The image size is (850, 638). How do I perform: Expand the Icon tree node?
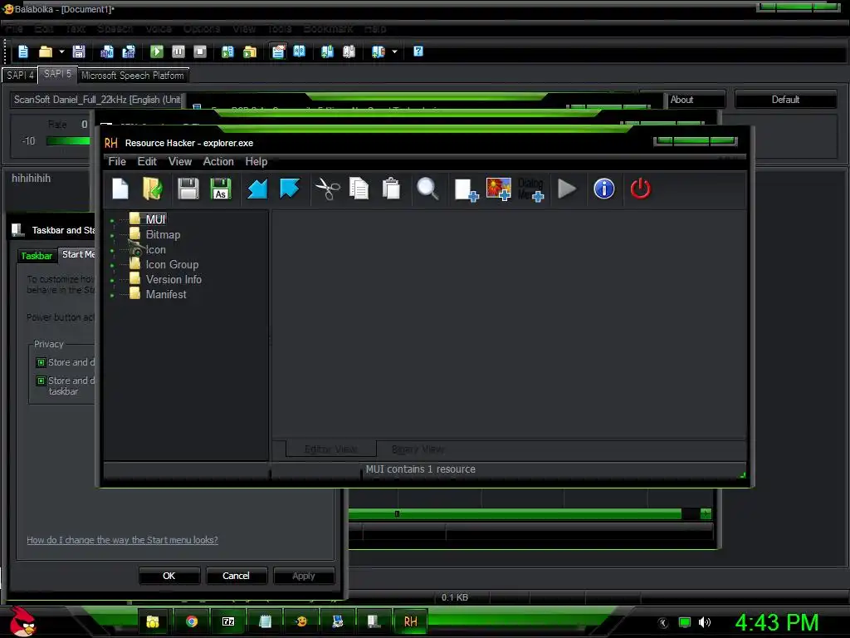[112, 251]
